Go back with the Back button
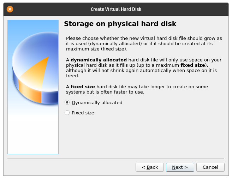The width and height of the screenshot is (232, 179). tap(149, 167)
